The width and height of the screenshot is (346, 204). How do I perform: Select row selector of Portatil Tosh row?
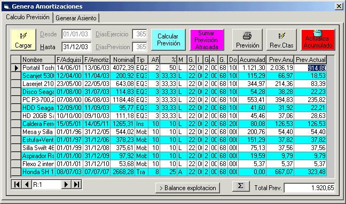click(16, 68)
